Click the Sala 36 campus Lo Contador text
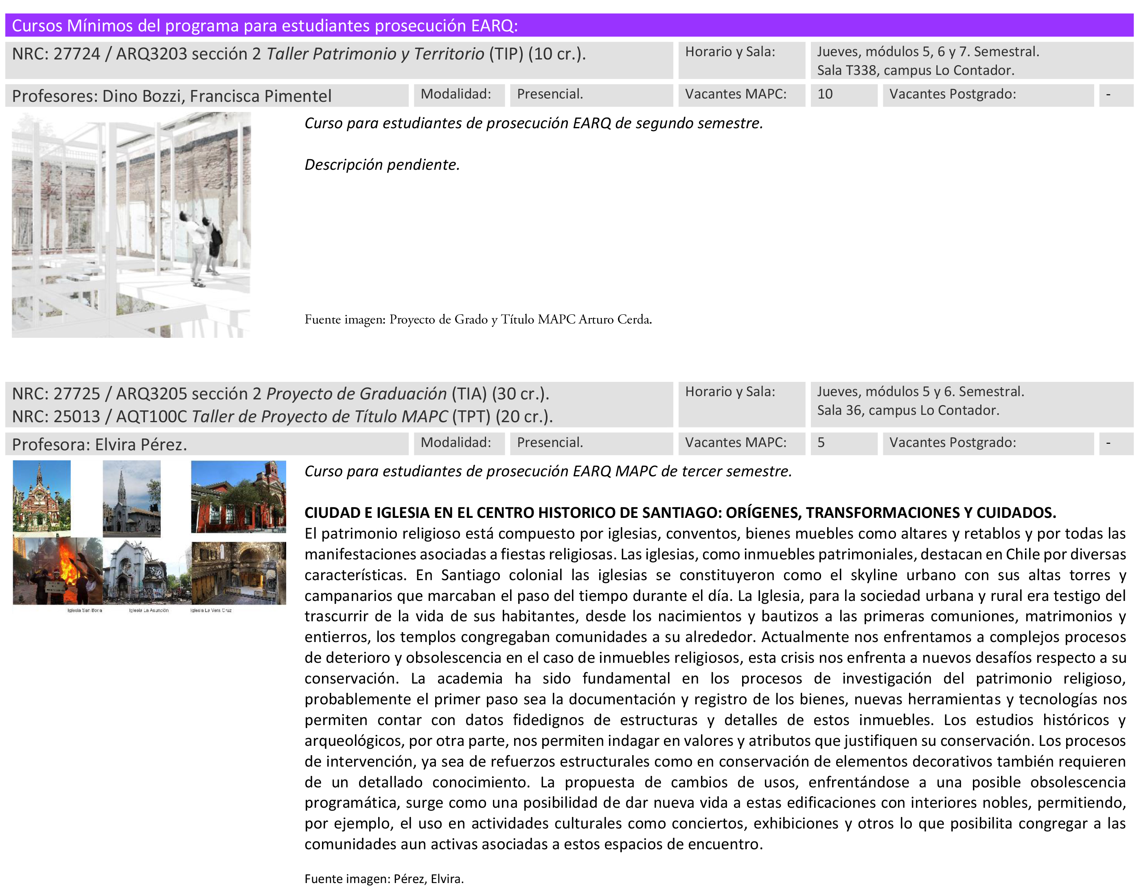 tap(908, 410)
